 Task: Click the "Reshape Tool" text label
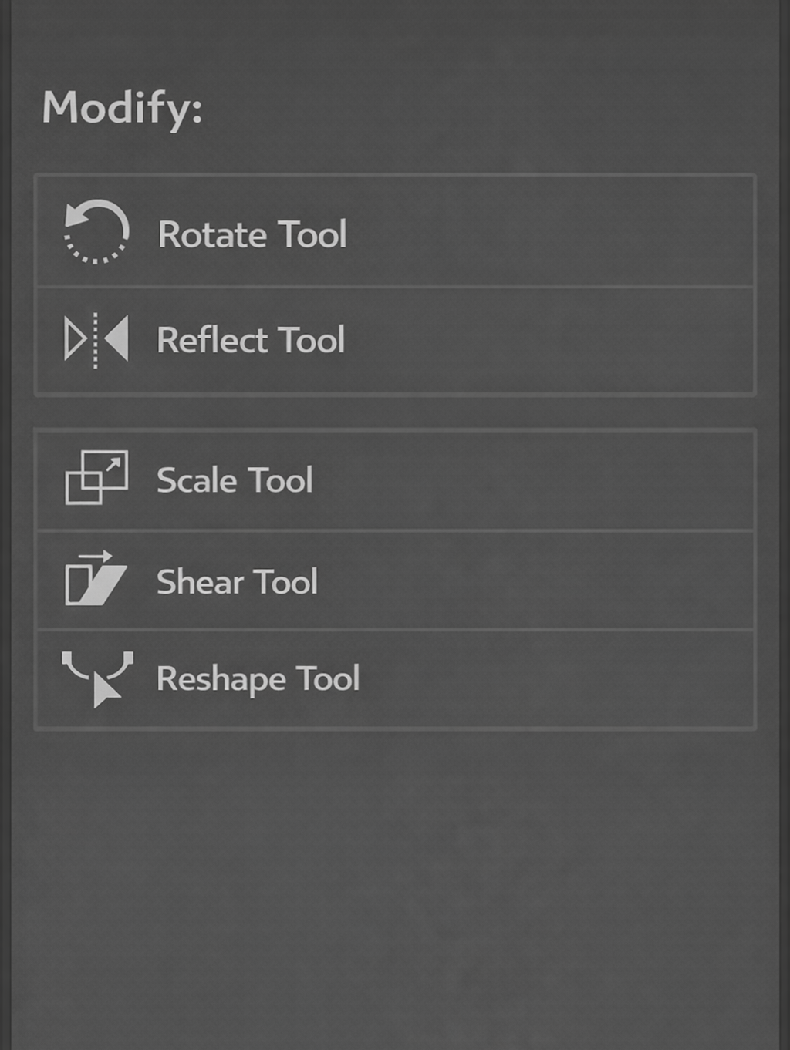258,679
